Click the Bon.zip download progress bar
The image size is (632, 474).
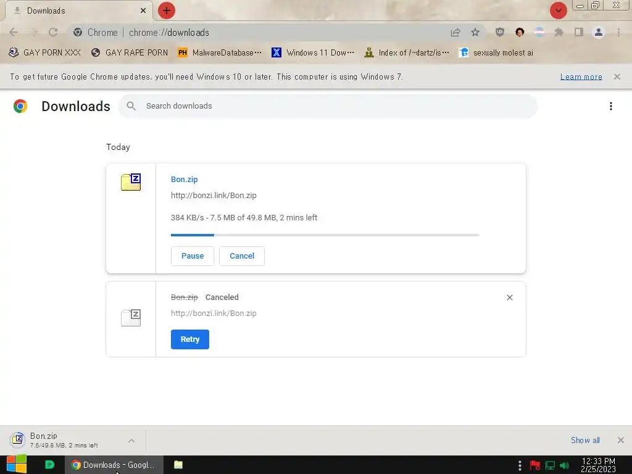click(x=325, y=235)
